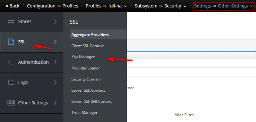Go back using the Back link
Image resolution: width=256 pixels, height=122 pixels.
tap(12, 6)
